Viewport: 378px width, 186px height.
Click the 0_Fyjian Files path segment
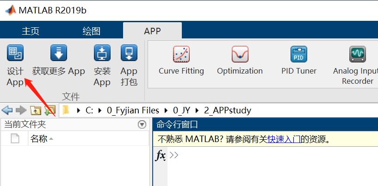tap(133, 111)
